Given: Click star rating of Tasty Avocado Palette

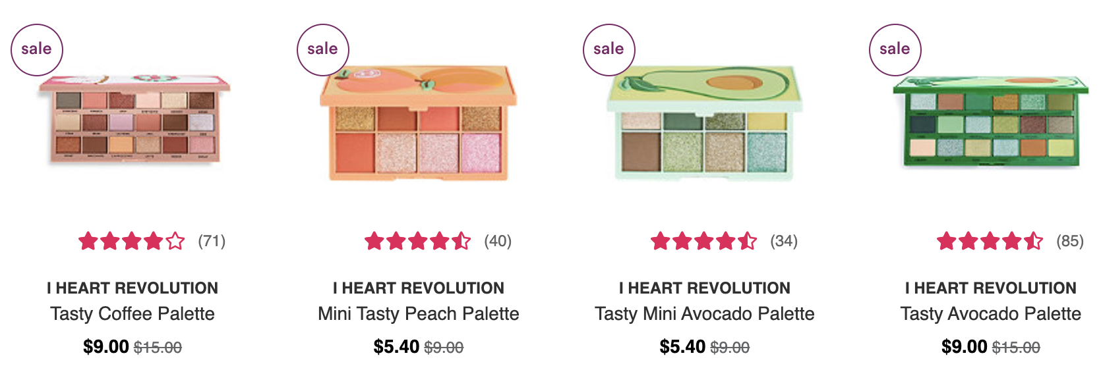Looking at the screenshot, I should 990,241.
